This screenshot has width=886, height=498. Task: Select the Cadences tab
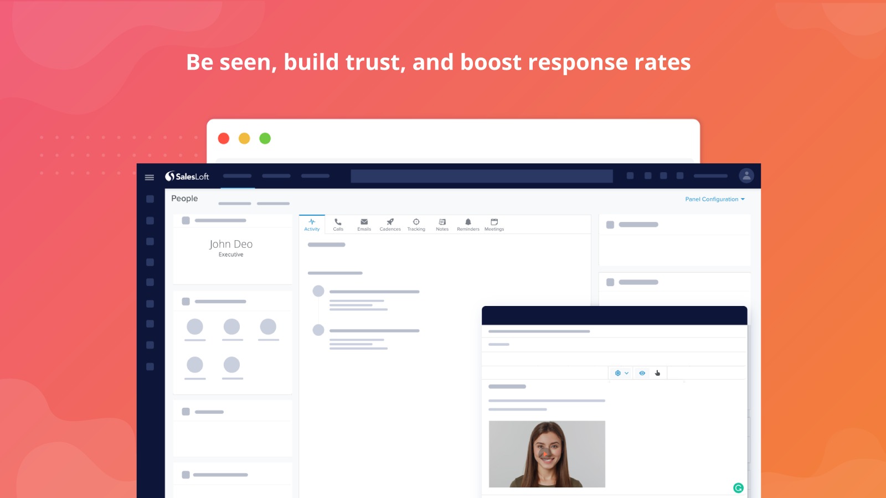click(x=390, y=225)
